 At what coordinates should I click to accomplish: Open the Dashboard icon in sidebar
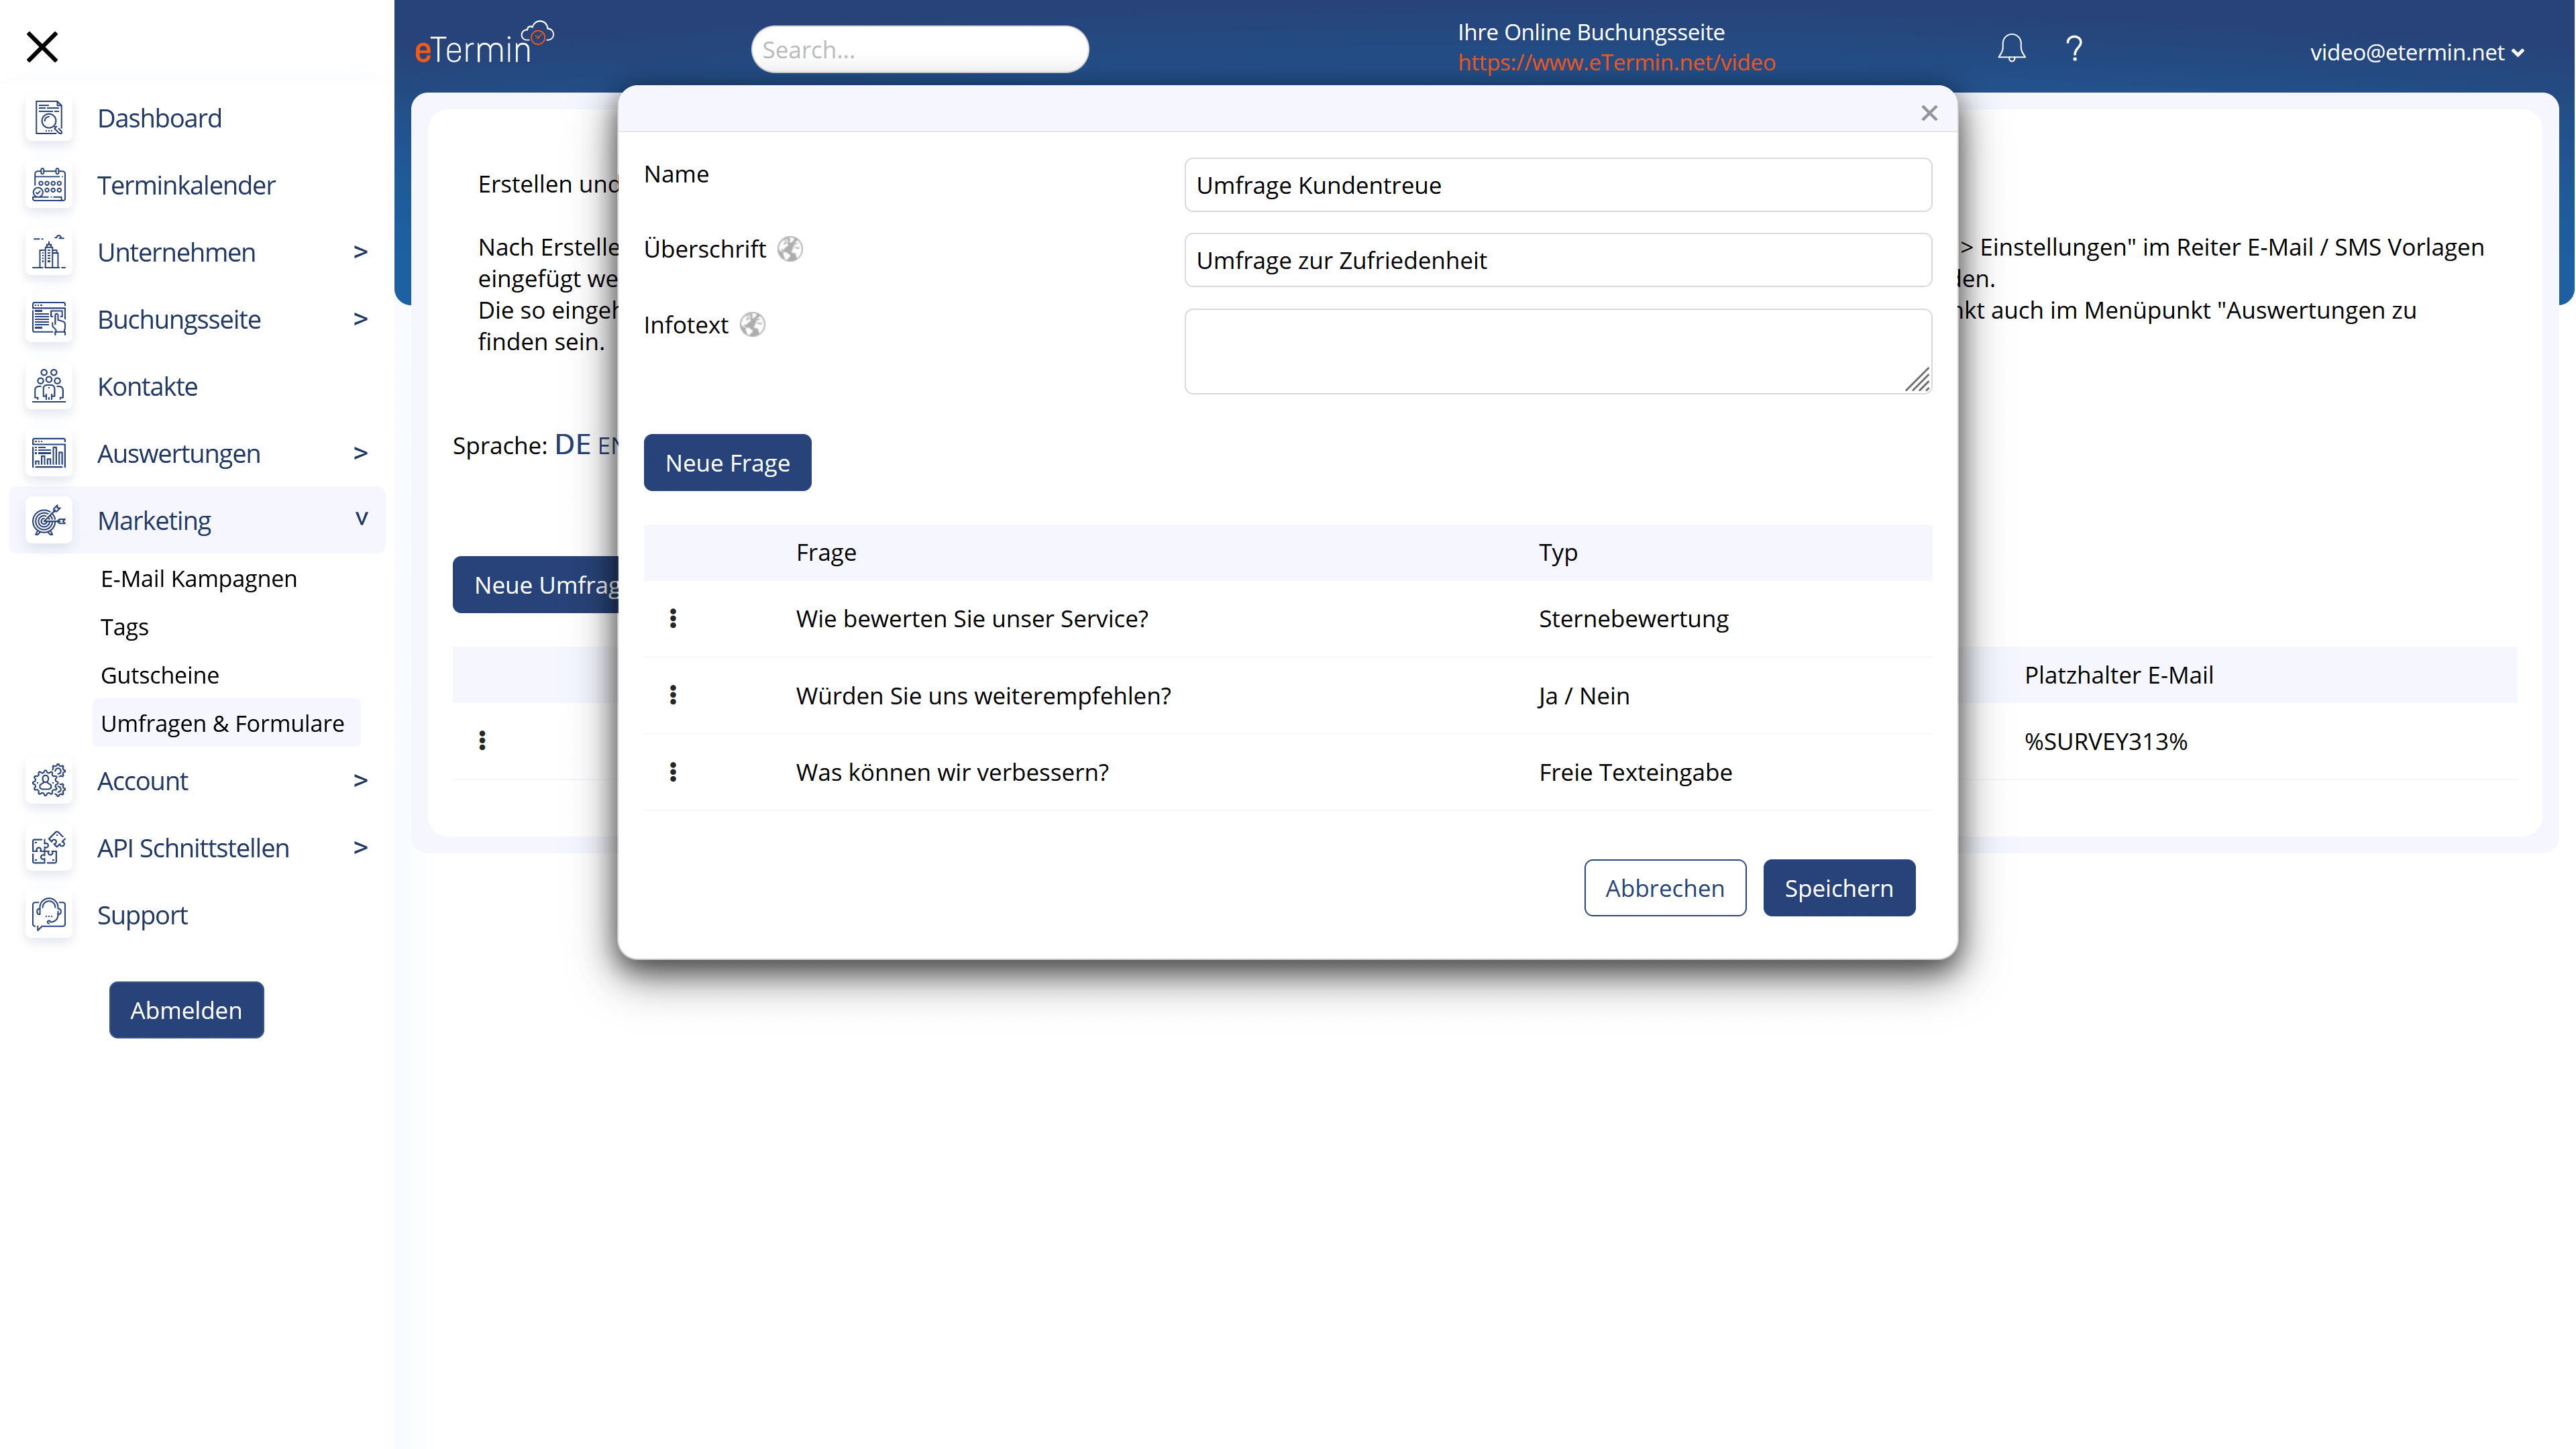click(48, 118)
